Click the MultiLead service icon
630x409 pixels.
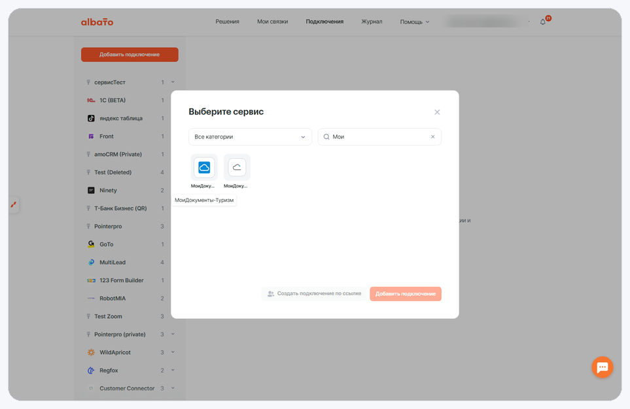pyautogui.click(x=91, y=262)
